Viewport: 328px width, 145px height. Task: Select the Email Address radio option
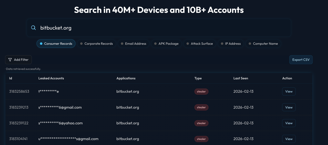click(133, 44)
